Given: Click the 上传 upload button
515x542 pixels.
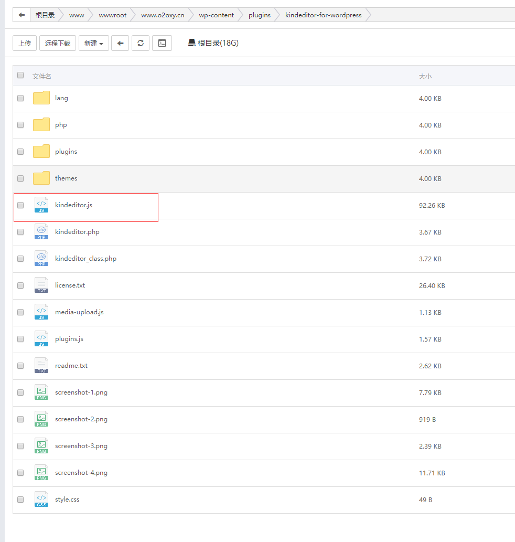Looking at the screenshot, I should pyautogui.click(x=25, y=43).
